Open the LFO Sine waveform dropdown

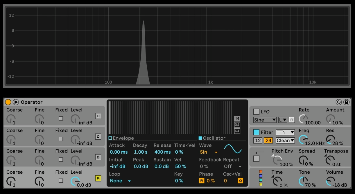265,120
